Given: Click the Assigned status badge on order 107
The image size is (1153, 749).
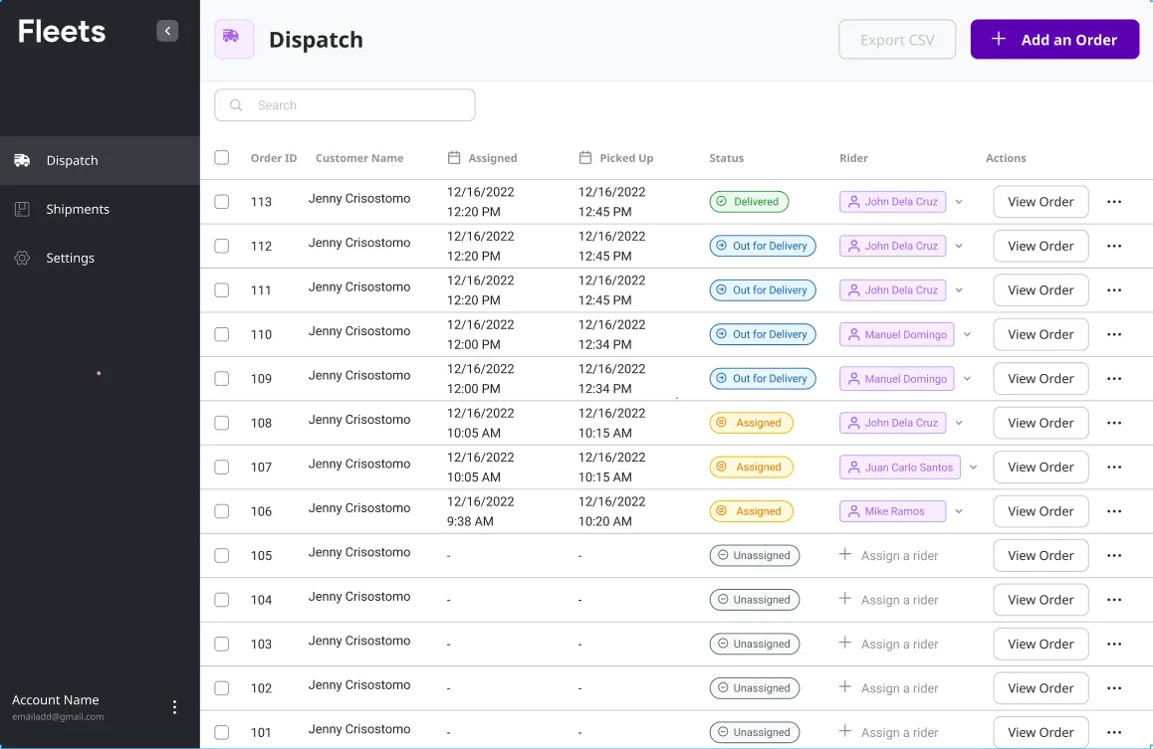Looking at the screenshot, I should pyautogui.click(x=751, y=468).
